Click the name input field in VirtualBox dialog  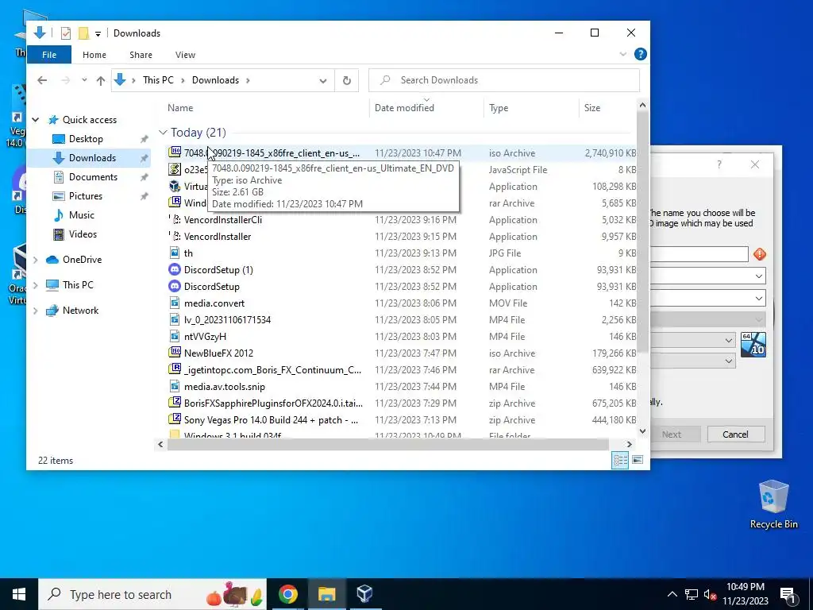click(699, 254)
